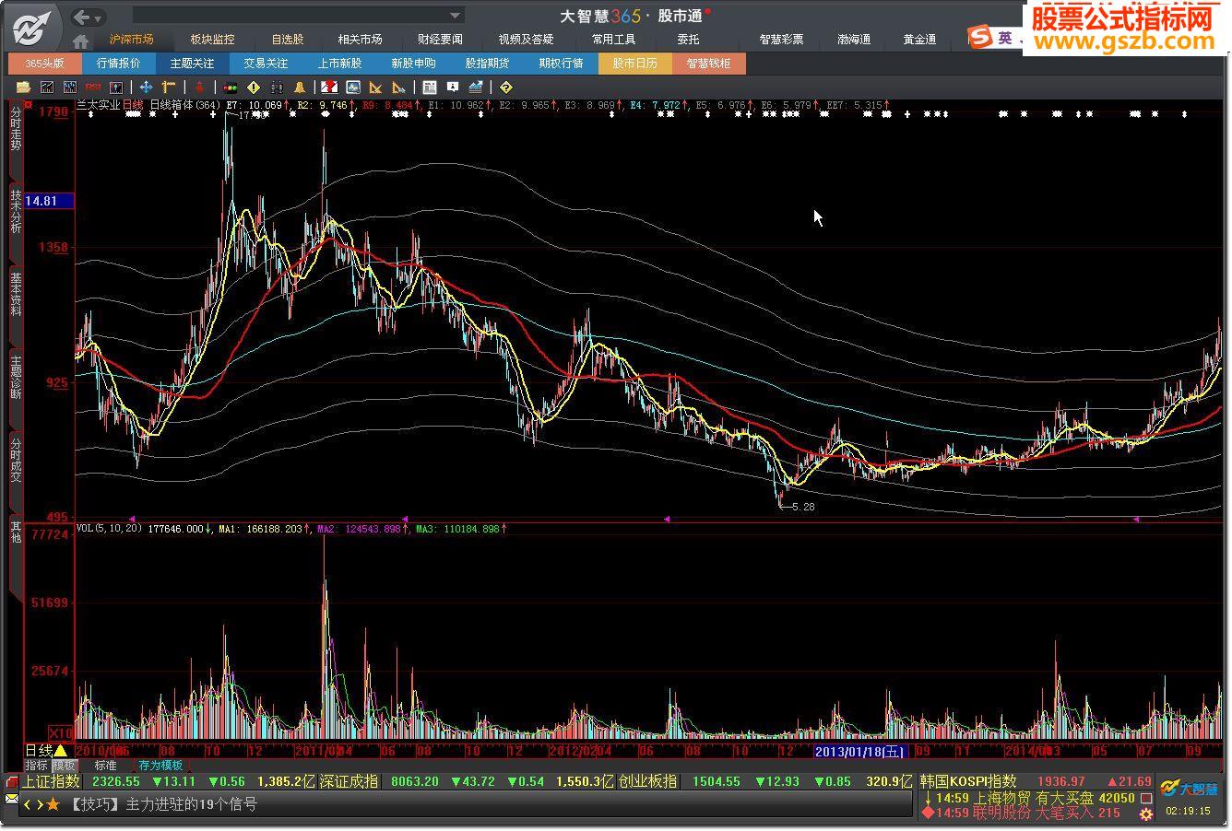Switch to the 新股申购 tab
The width and height of the screenshot is (1232, 831).
point(413,64)
